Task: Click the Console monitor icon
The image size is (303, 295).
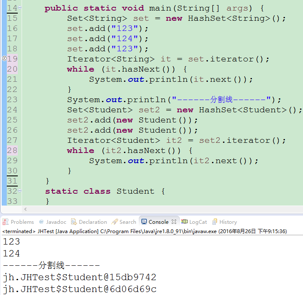Action: (x=144, y=222)
